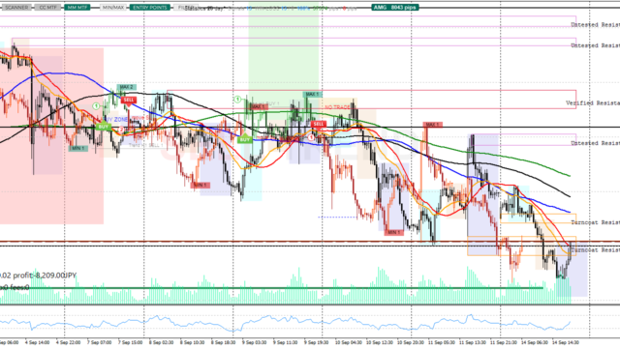Select the SELL arrow near 9 Sep 19:30
Image resolution: width=620 pixels, height=348 pixels.
click(x=319, y=125)
